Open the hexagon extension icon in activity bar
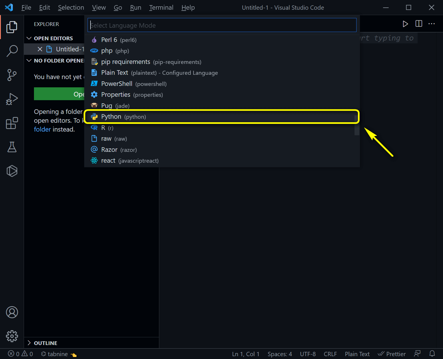Screen dimensions: 443x359 (12, 171)
